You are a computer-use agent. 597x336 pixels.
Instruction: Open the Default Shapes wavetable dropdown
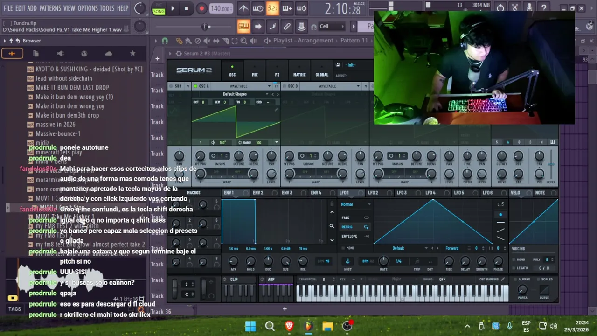[x=235, y=94]
